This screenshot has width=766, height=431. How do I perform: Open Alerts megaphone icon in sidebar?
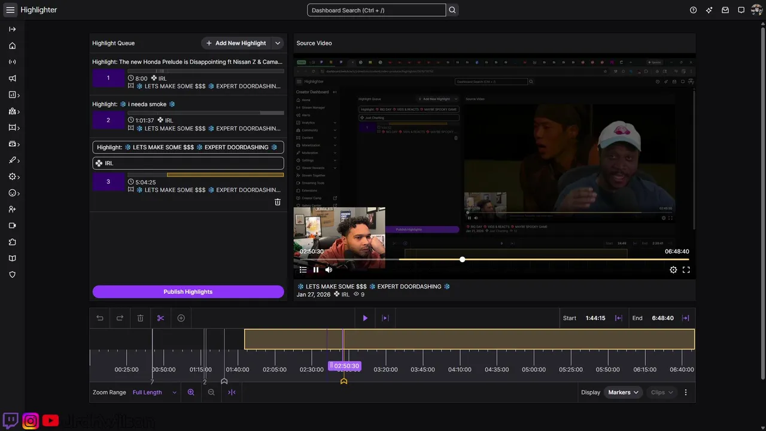[x=12, y=78]
